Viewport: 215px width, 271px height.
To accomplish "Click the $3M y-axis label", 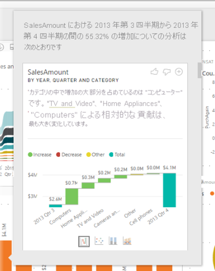I will click(x=33, y=196).
